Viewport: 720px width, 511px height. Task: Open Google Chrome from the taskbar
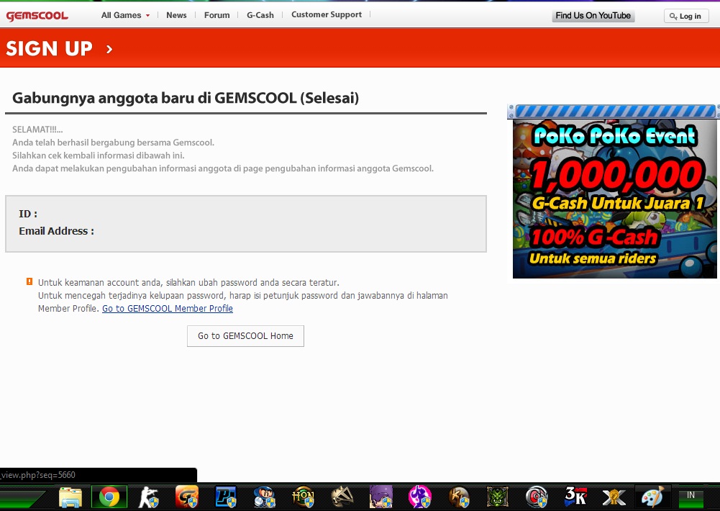click(x=109, y=497)
